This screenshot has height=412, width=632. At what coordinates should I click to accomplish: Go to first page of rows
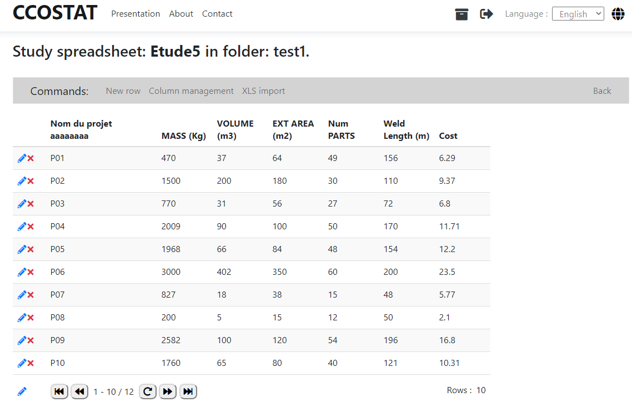coord(59,391)
